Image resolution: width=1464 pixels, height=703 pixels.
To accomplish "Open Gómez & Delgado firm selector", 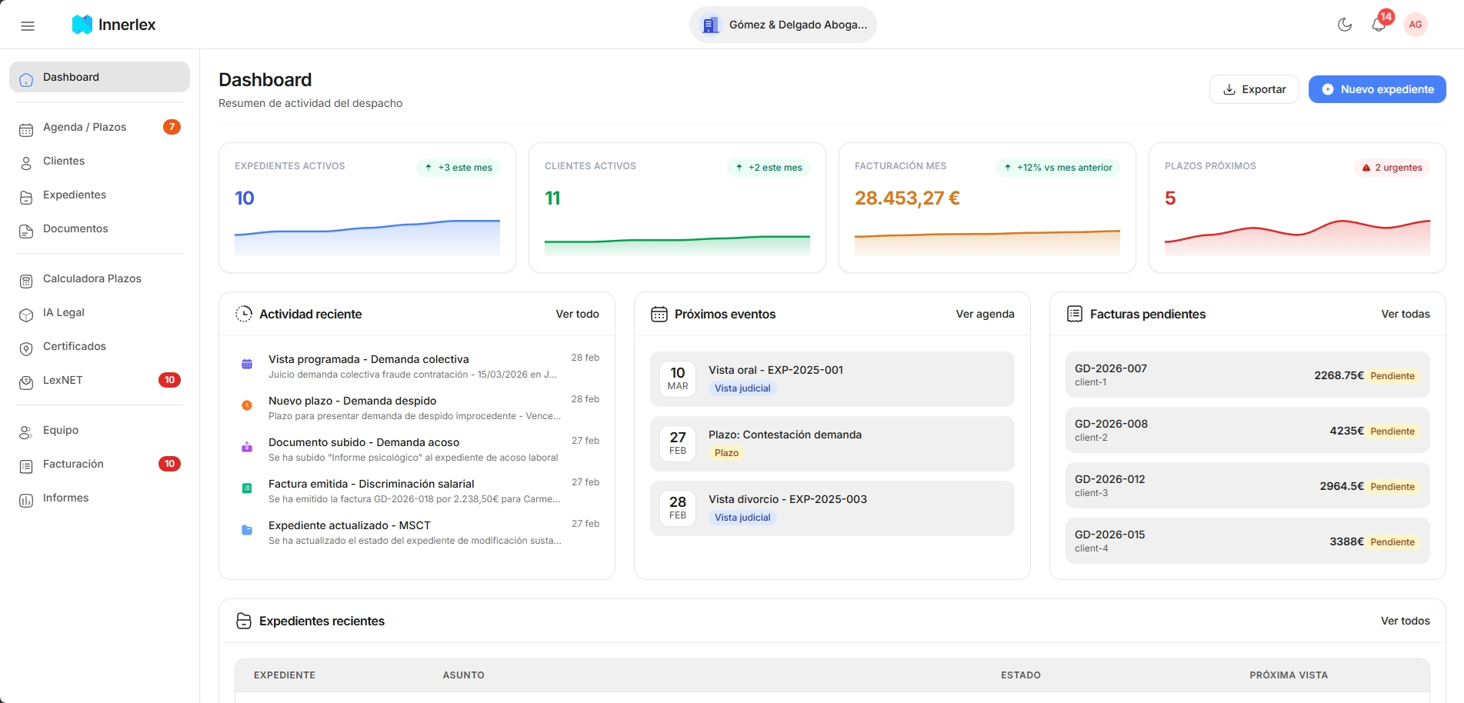I will (783, 25).
